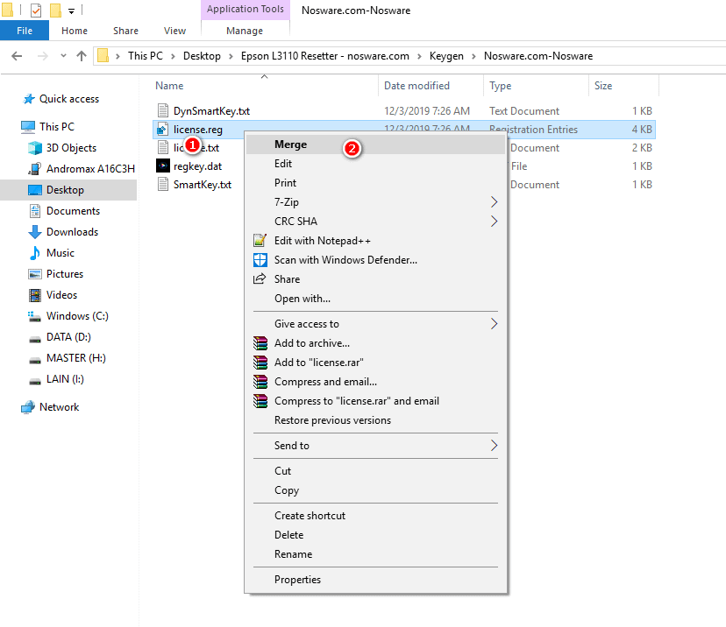Scan file with Windows Defender

(x=375, y=260)
